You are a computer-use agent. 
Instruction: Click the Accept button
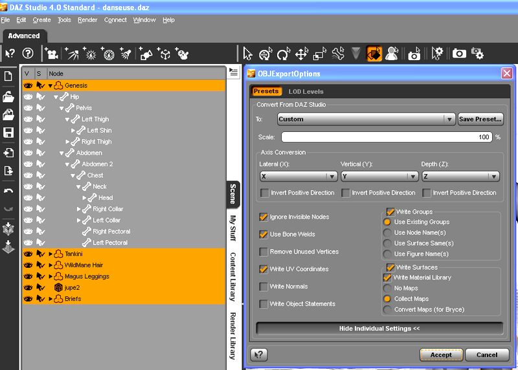(x=441, y=355)
